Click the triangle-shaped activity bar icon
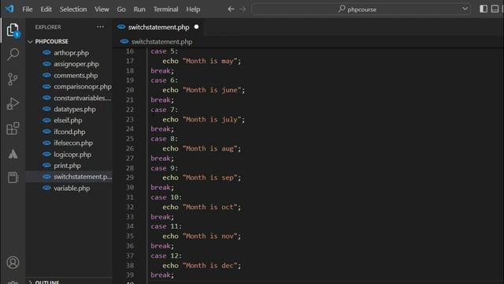The height and width of the screenshot is (284, 504). click(13, 154)
